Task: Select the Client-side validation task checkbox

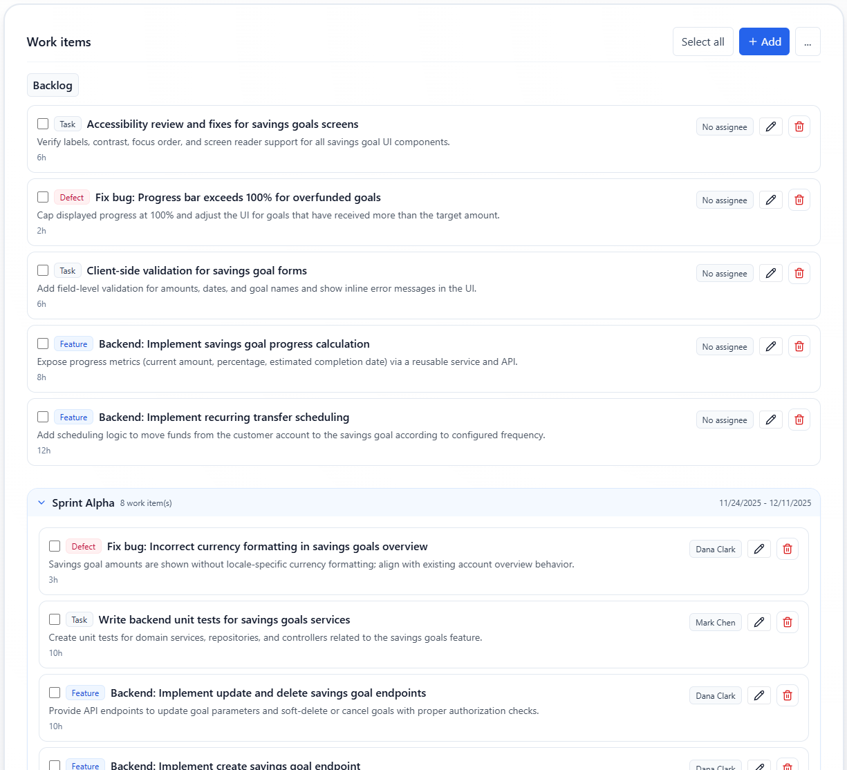Action: click(43, 270)
